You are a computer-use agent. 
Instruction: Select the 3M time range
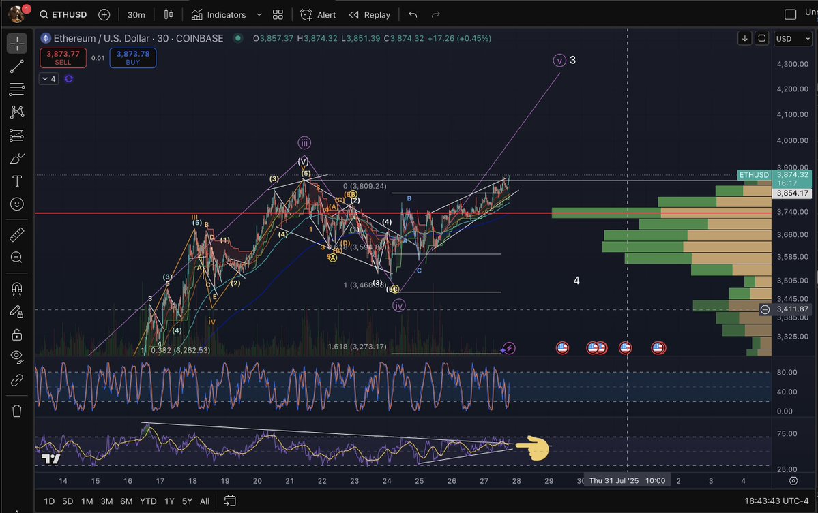tap(106, 501)
